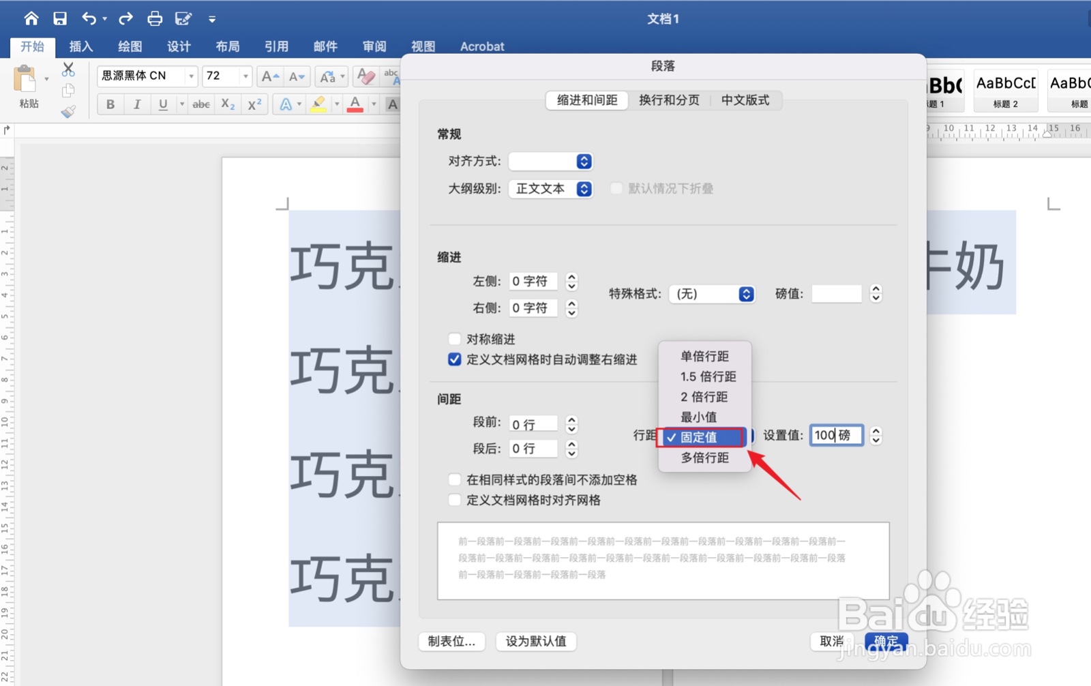Viewport: 1091px width, 686px height.
Task: Undo the last action
Action: (89, 18)
